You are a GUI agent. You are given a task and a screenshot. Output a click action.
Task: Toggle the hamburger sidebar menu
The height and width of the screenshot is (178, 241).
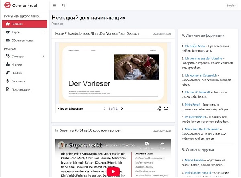pyautogui.click(x=55, y=6)
